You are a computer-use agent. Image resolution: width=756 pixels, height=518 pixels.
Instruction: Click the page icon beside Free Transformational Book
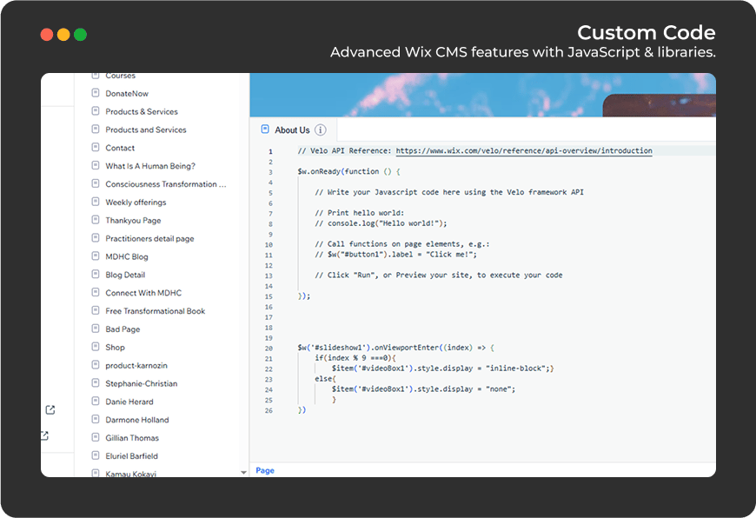[x=96, y=310]
